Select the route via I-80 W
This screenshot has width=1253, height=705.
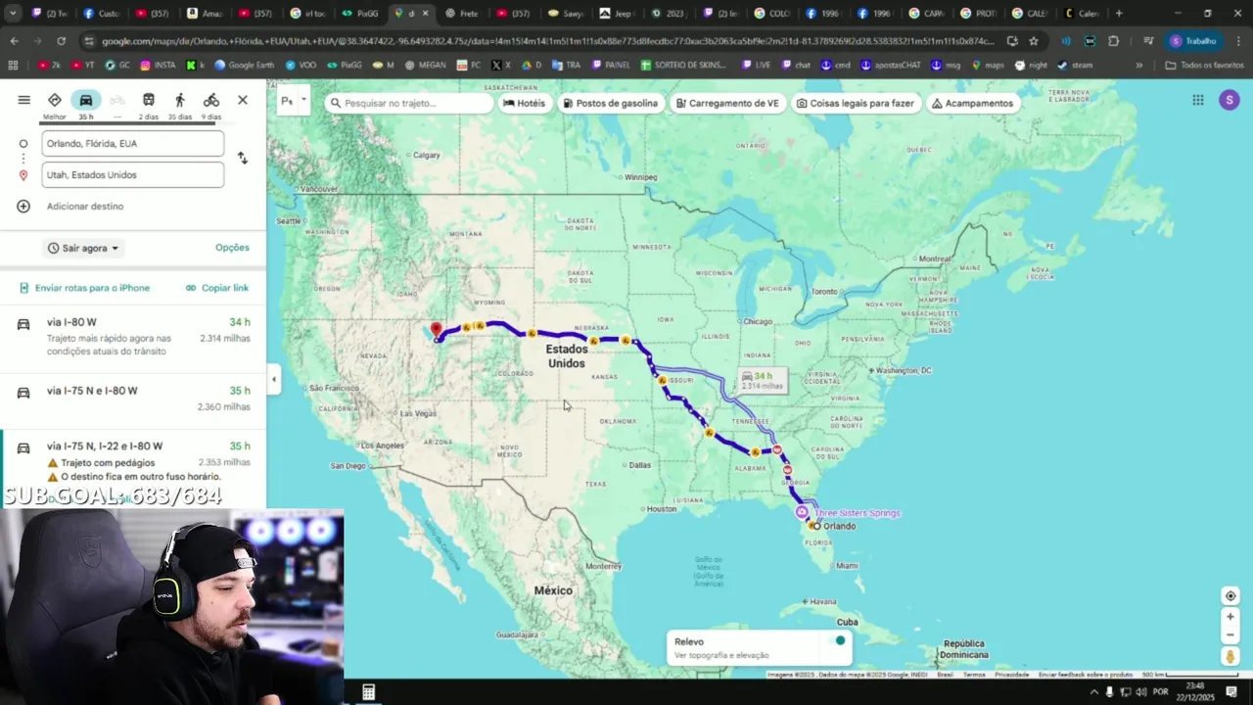click(x=133, y=337)
